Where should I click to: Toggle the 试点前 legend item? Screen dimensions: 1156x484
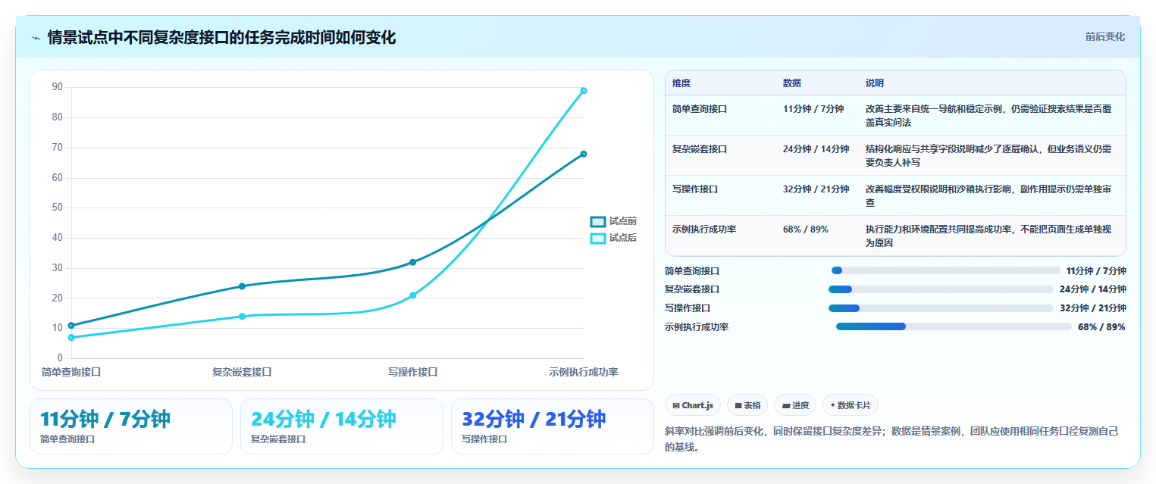coord(613,221)
